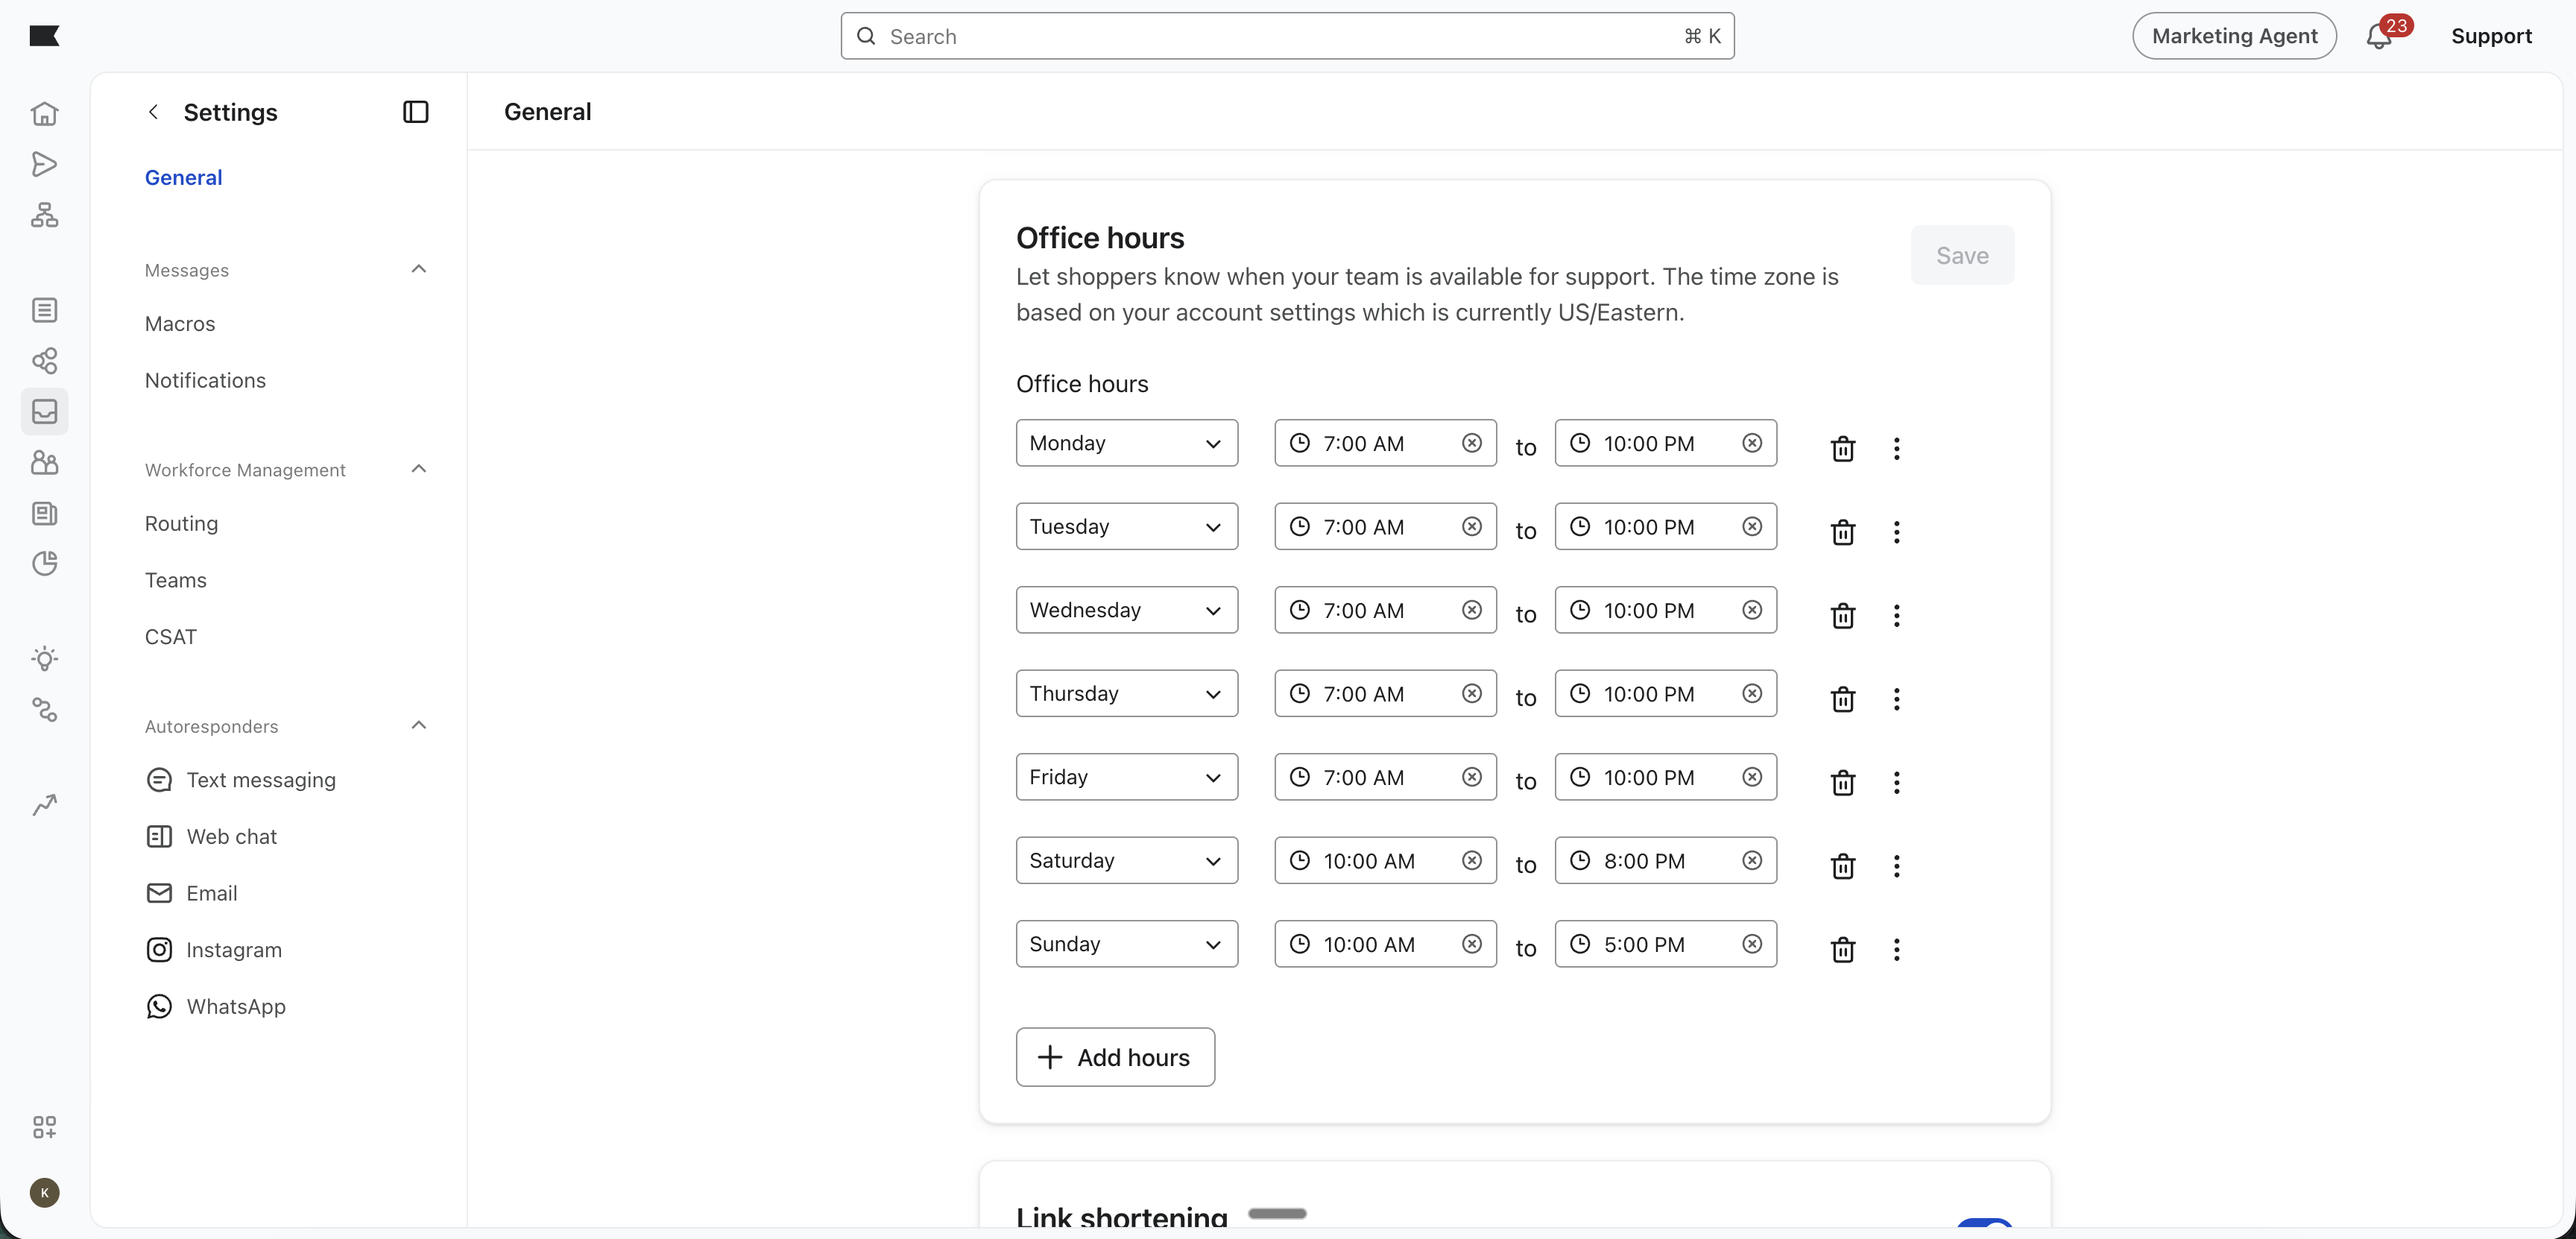Image resolution: width=2576 pixels, height=1239 pixels.
Task: Delete the Monday office hours row
Action: (1842, 448)
